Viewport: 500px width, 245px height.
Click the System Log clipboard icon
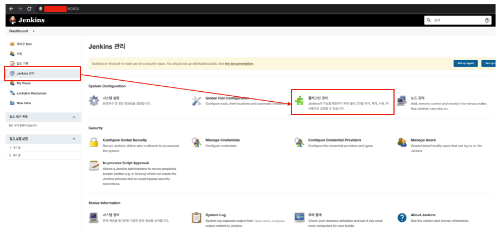pos(196,218)
